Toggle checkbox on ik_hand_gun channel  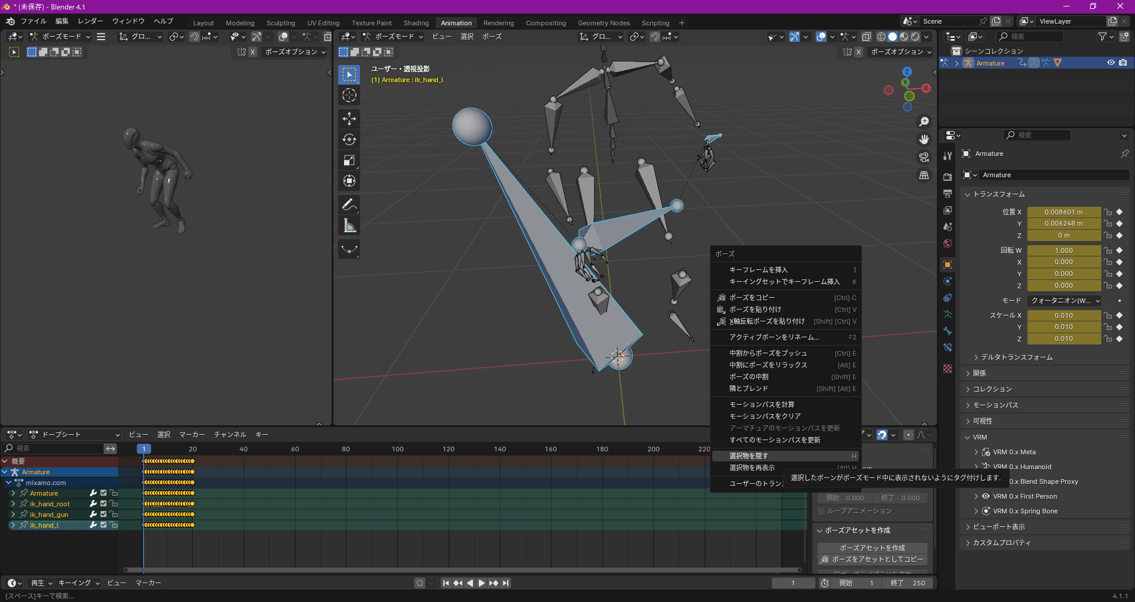103,515
